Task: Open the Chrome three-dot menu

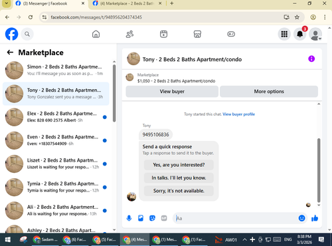Action: (x=325, y=17)
